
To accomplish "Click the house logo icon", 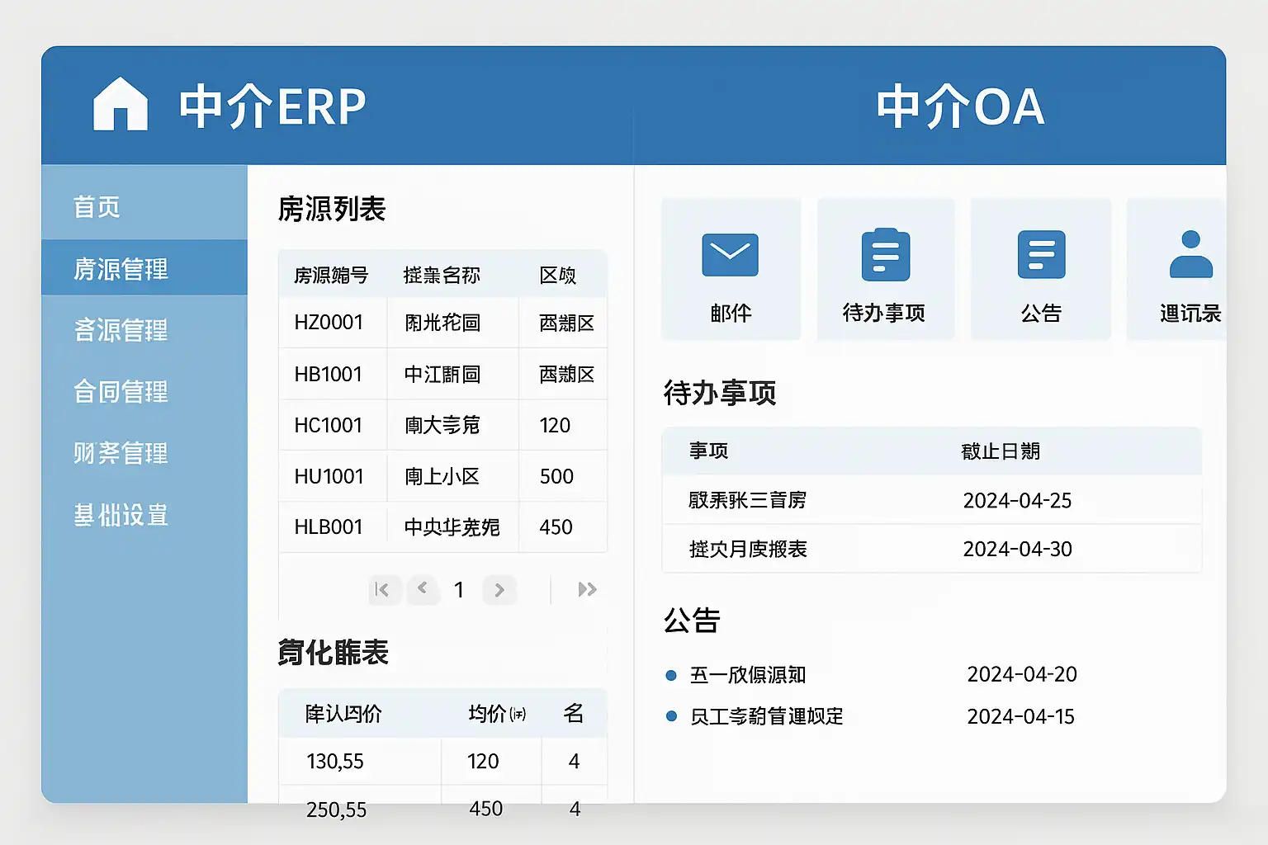I will point(121,104).
